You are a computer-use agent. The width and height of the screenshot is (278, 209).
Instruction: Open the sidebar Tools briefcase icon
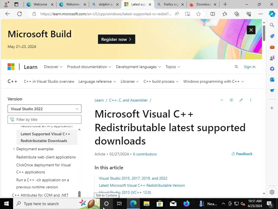point(272,47)
